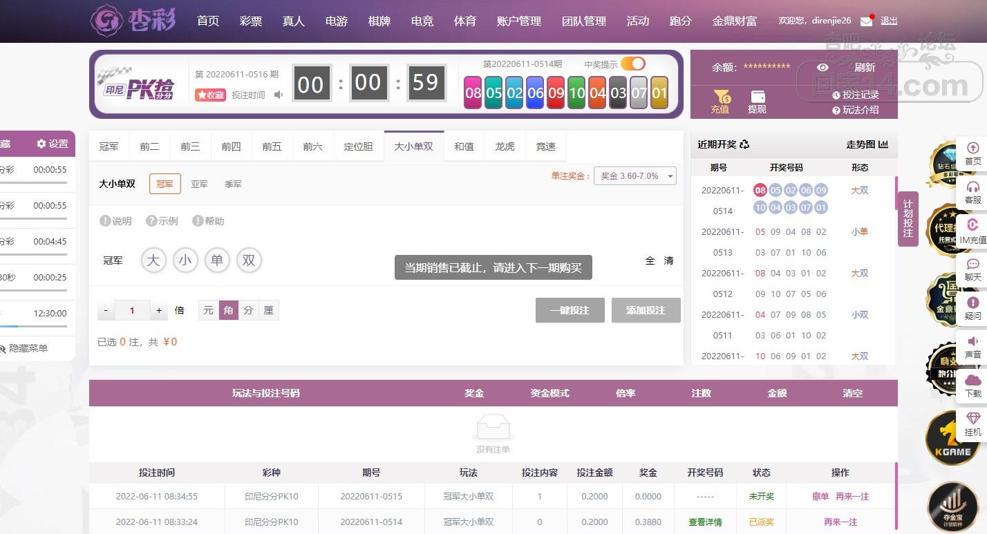
Task: Click 清 to clear selections
Action: point(668,260)
